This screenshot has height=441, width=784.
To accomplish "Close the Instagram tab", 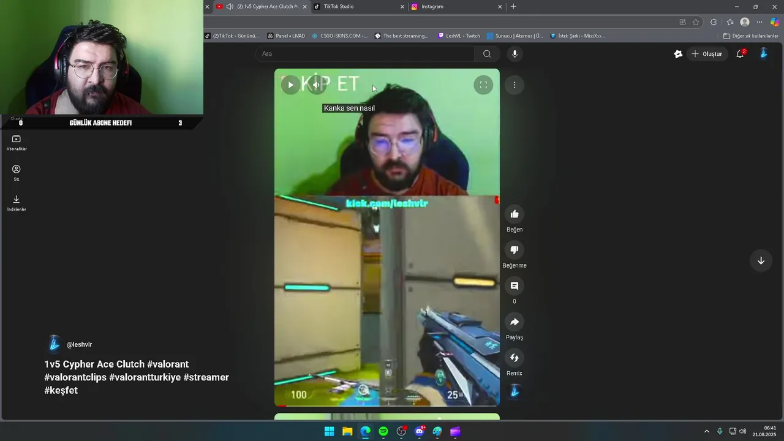I will point(500,7).
